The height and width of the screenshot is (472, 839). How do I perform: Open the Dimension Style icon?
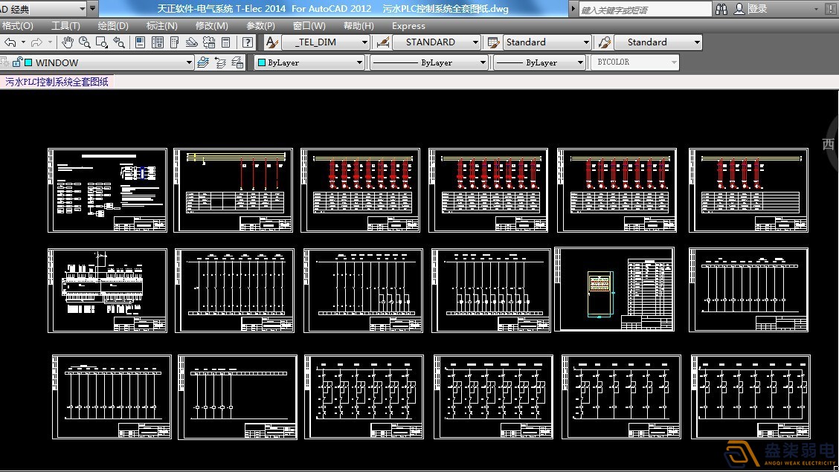384,42
